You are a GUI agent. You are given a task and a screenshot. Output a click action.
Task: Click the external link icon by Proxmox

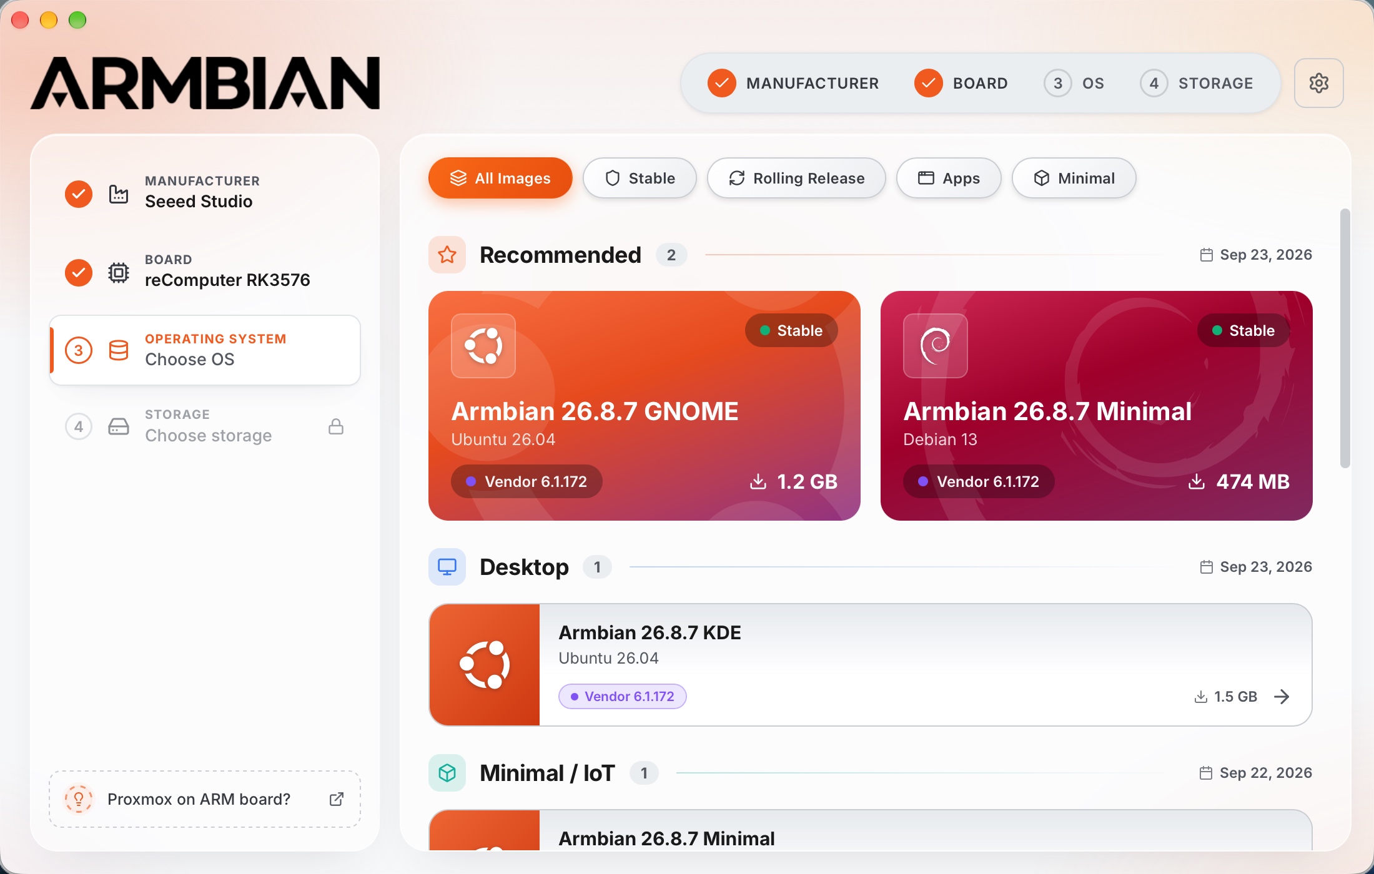(337, 799)
